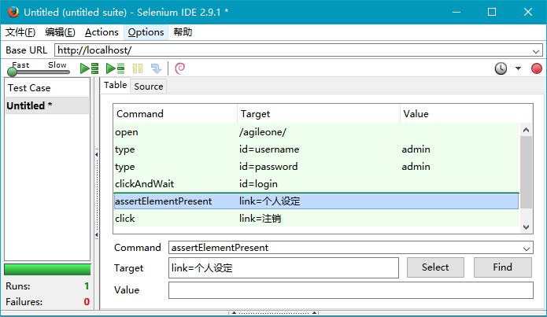Click the Target input field
547x317 pixels.
tap(283, 267)
